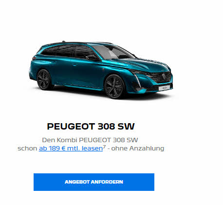Click the ANGEBOT ANFORDERN button
Image resolution: width=223 pixels, height=205 pixels.
(94, 182)
